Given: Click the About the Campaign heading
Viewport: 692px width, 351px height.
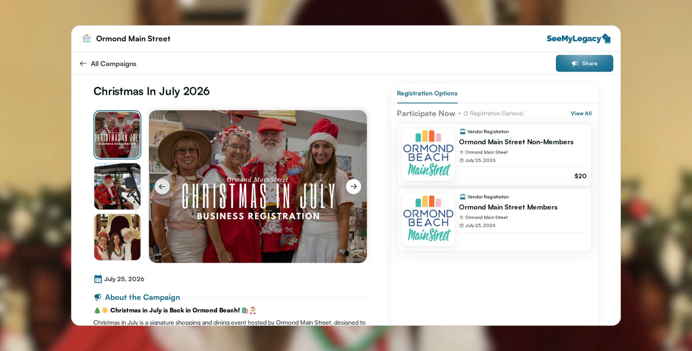Looking at the screenshot, I should click(142, 297).
